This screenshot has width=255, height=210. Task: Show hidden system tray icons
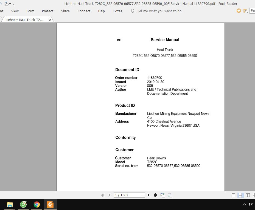244,205
